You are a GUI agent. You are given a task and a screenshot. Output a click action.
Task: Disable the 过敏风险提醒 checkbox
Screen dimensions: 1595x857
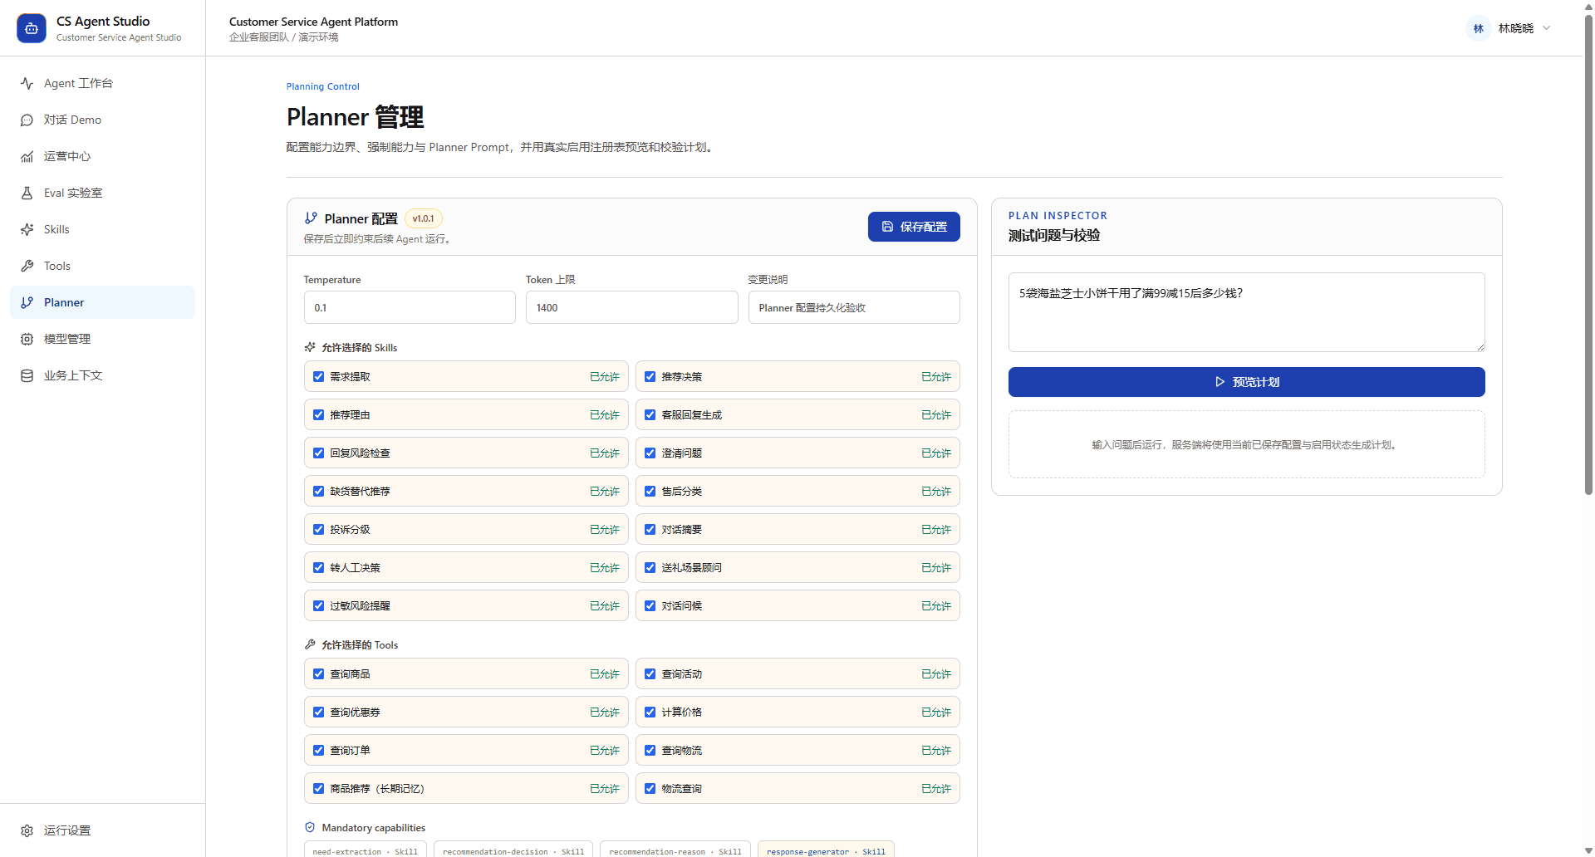[318, 605]
